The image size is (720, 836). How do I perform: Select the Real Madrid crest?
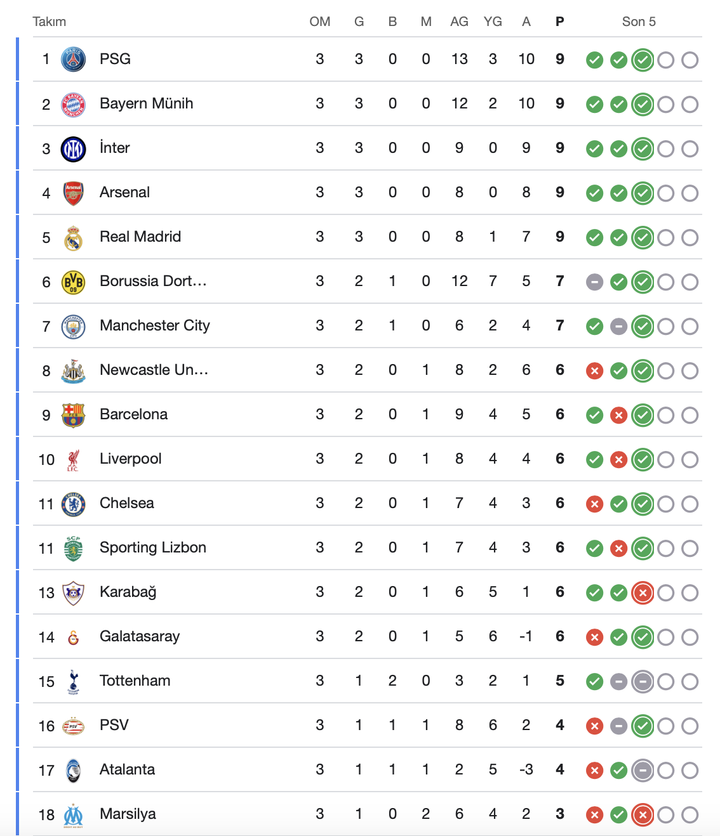click(73, 238)
